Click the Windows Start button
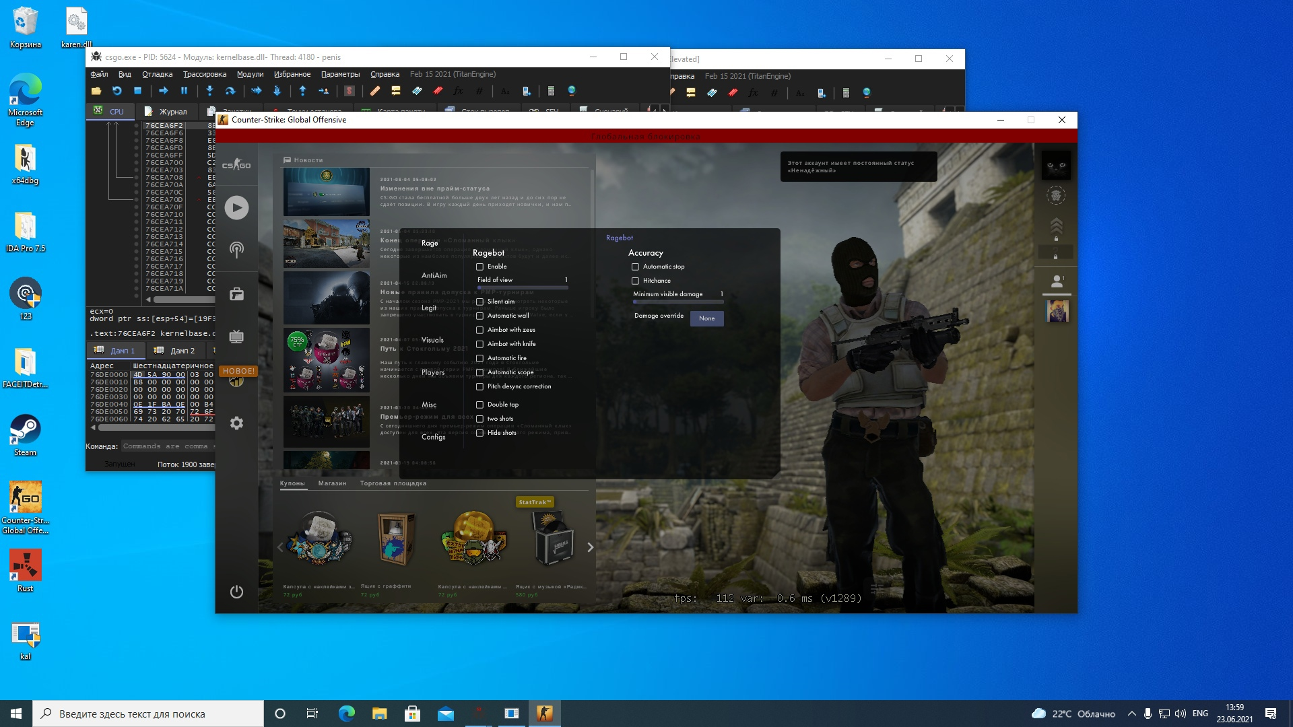The image size is (1293, 727). [16, 714]
